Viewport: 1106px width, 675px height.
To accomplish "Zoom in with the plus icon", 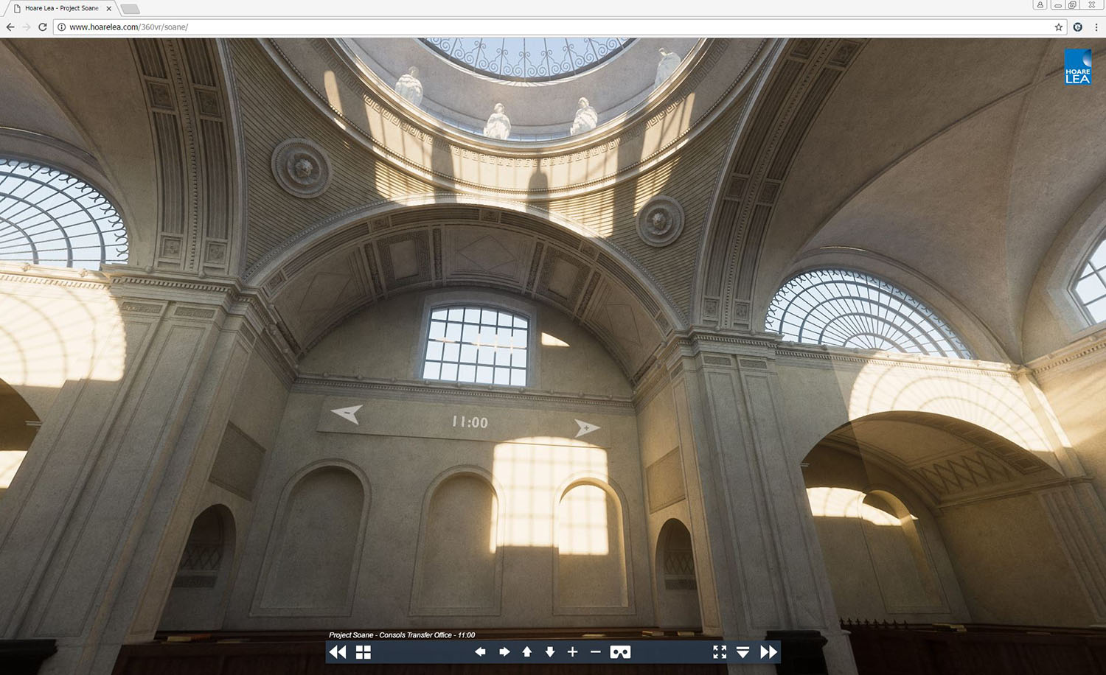I will [572, 652].
